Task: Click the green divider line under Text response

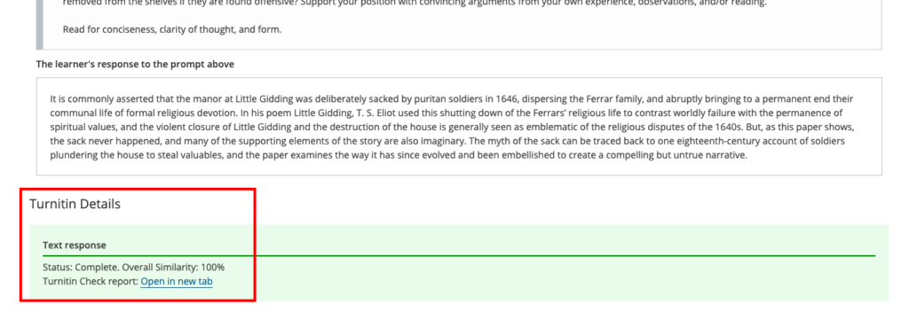Action: pyautogui.click(x=459, y=255)
